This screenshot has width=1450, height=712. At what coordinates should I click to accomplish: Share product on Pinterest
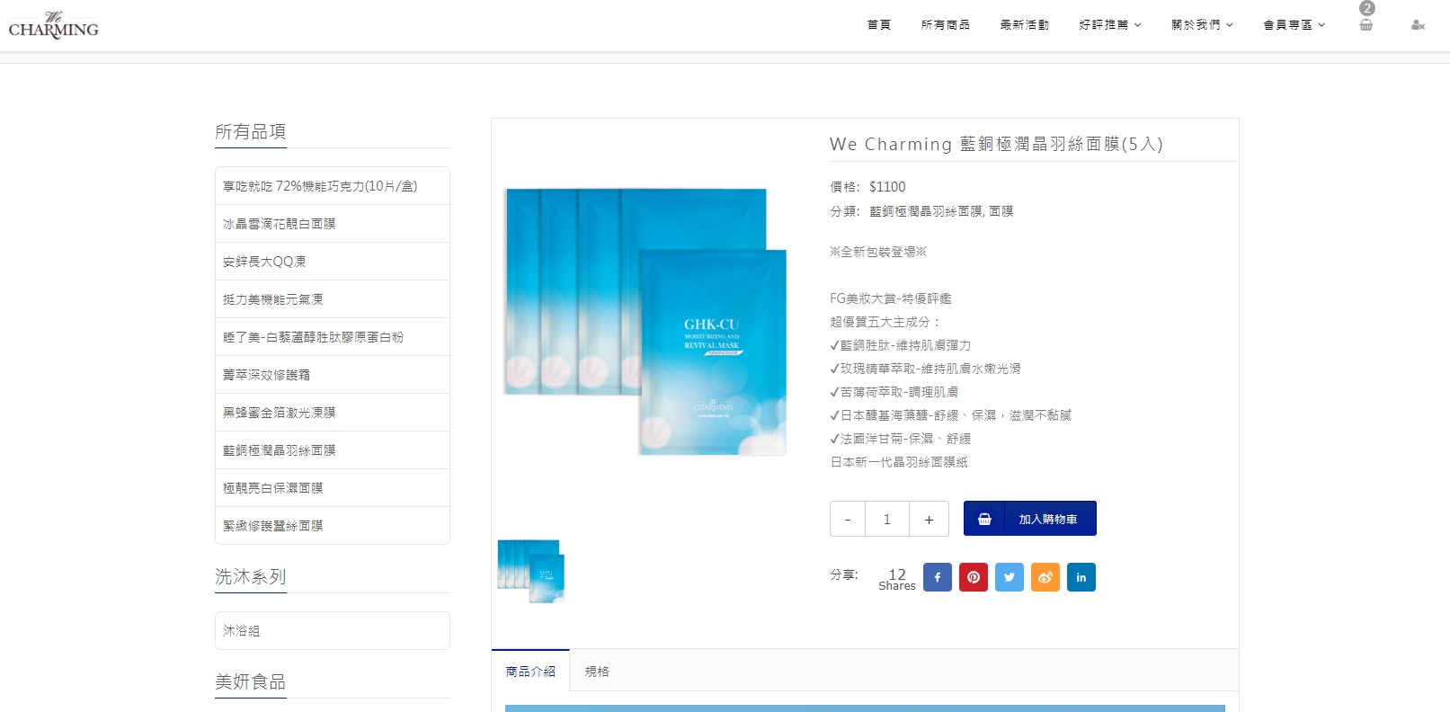pos(974,577)
